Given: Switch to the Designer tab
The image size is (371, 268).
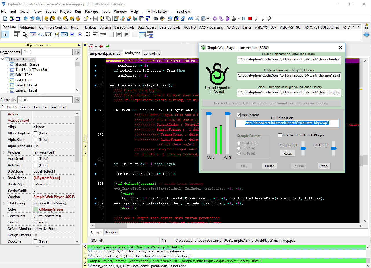Looking at the screenshot, I should pyautogui.click(x=111, y=232).
